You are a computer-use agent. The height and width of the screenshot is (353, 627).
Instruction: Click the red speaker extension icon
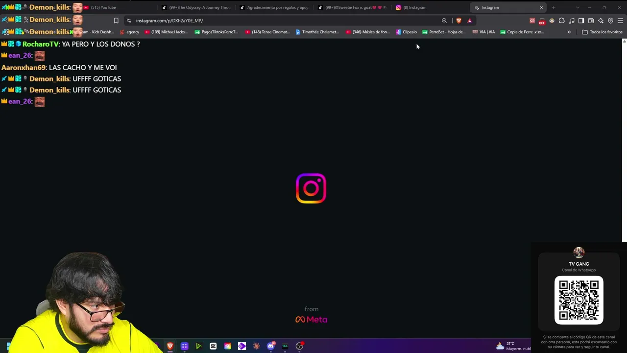[532, 21]
